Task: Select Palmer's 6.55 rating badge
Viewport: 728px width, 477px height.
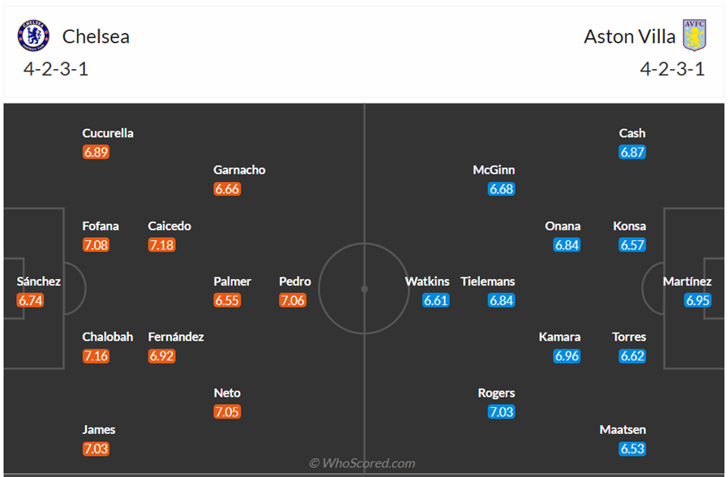Action: click(228, 300)
